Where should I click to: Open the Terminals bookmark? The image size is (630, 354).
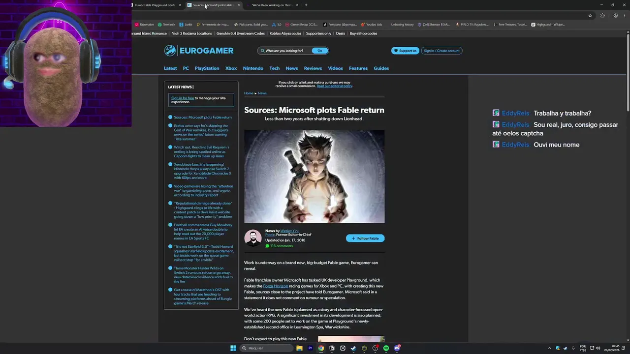point(167,24)
